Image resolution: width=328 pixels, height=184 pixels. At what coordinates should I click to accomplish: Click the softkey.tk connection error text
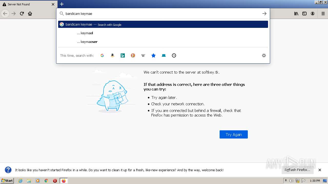click(182, 72)
